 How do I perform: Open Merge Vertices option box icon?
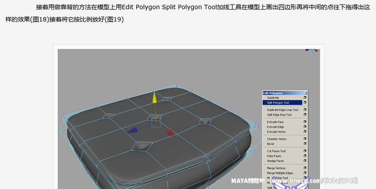pyautogui.click(x=305, y=168)
